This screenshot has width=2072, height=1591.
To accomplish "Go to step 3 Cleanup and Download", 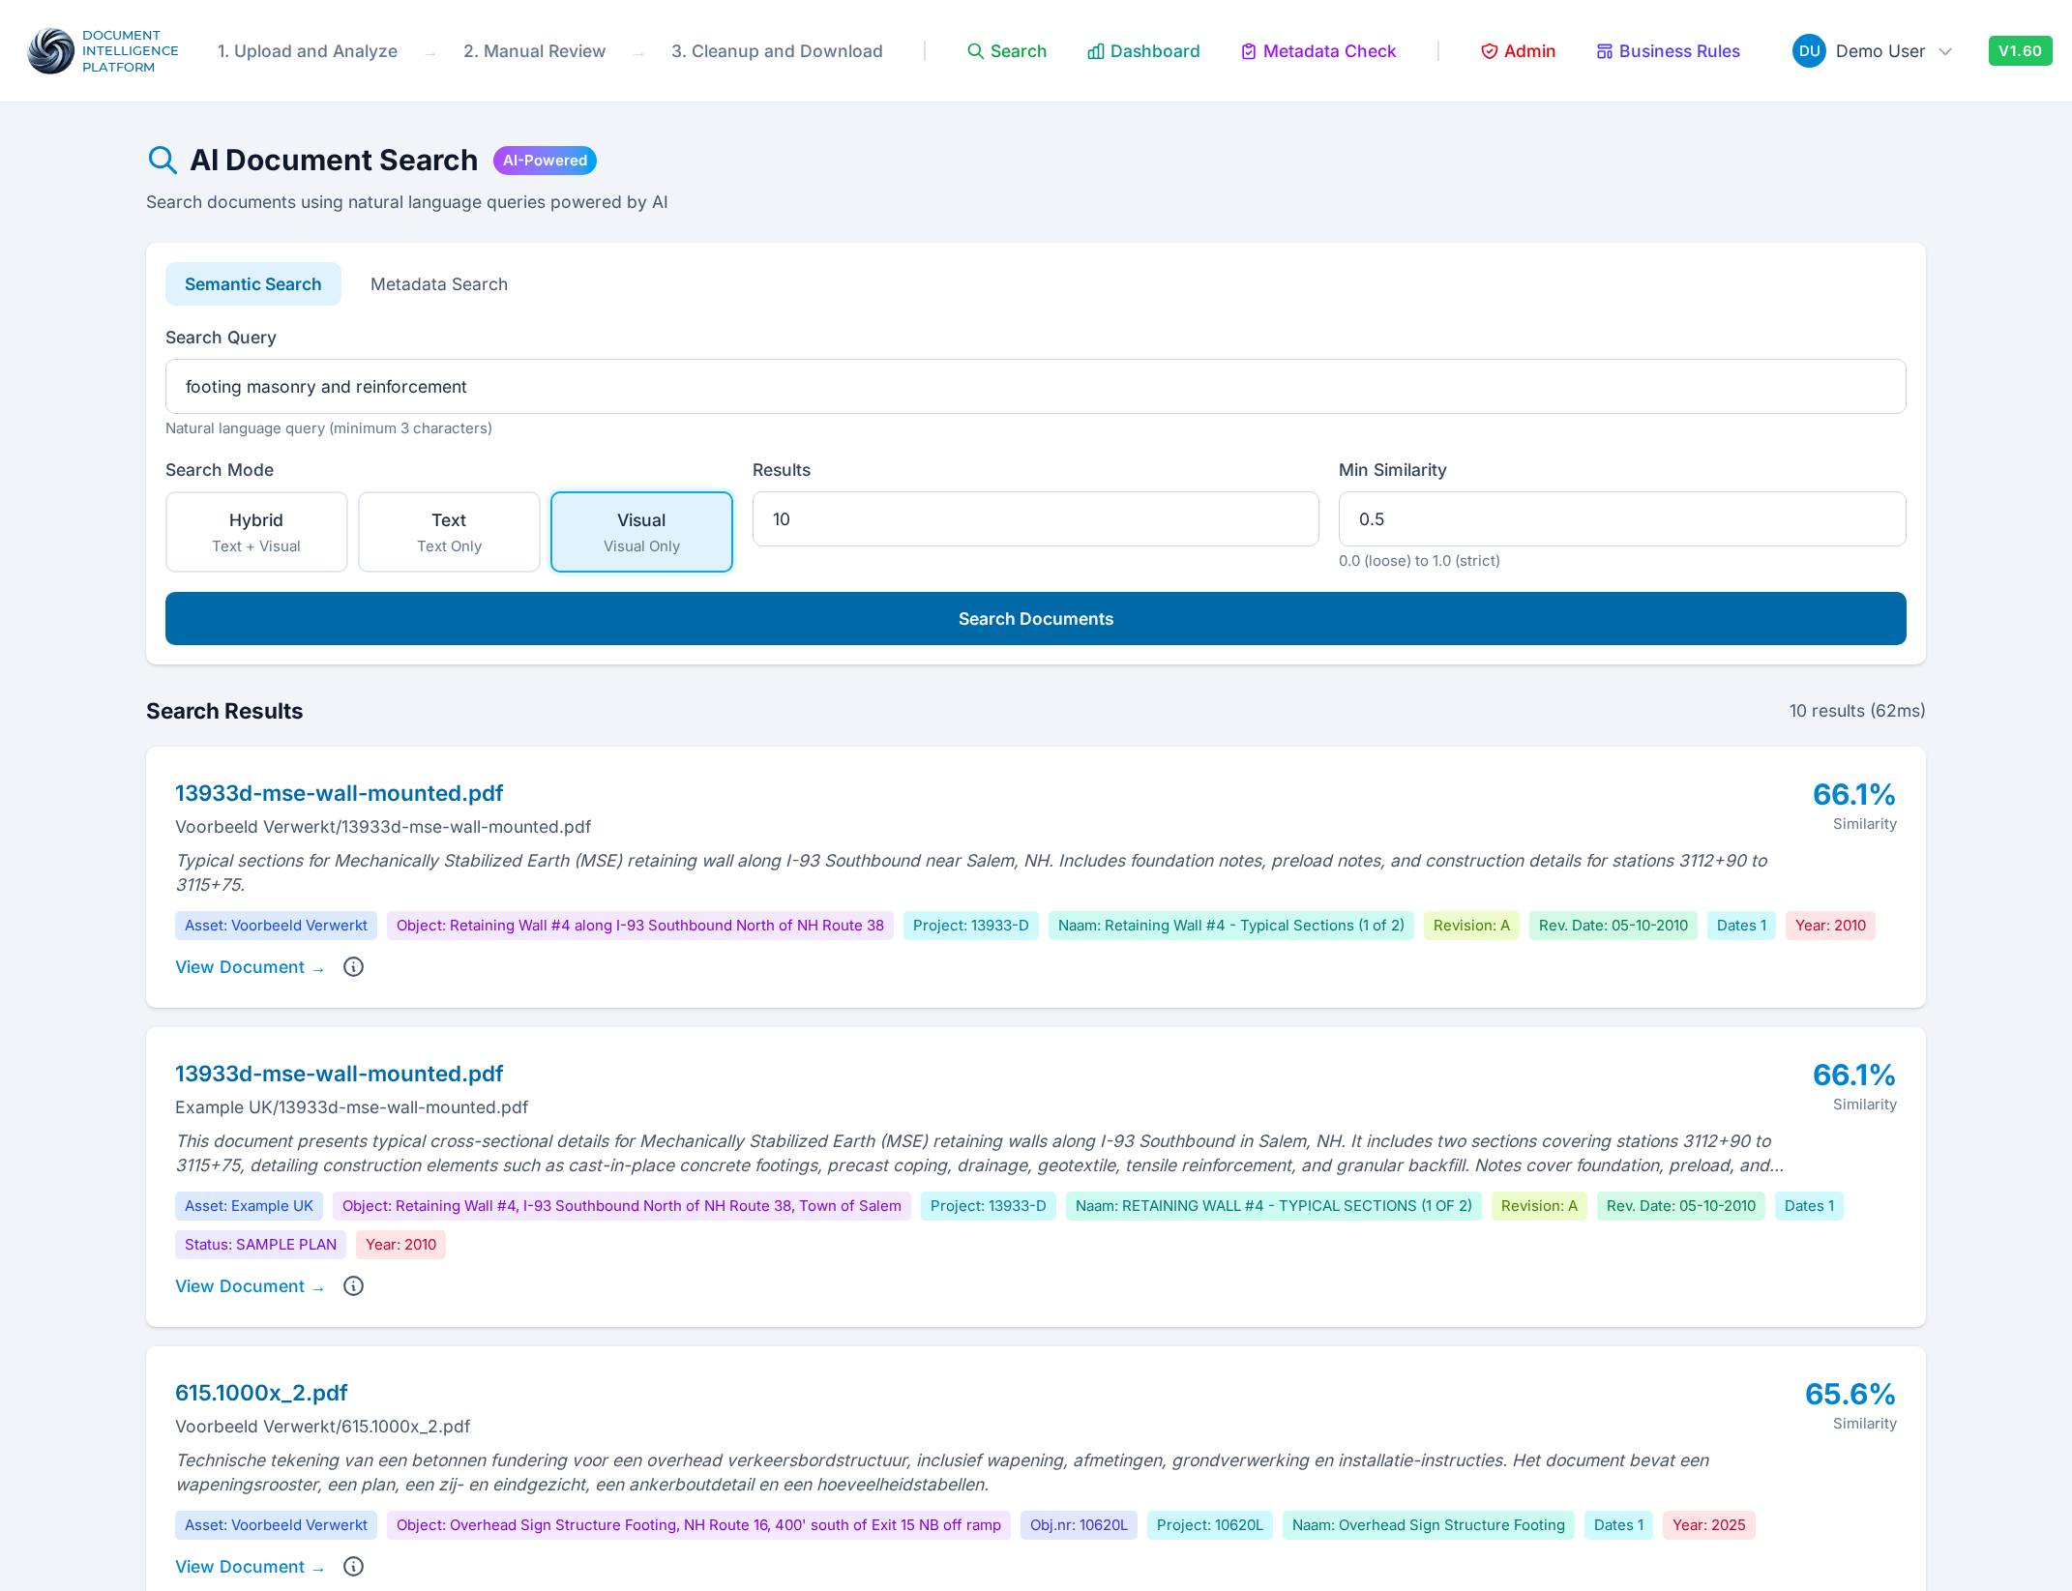I will coord(777,51).
